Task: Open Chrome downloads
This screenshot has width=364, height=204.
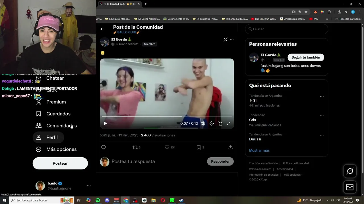Action: click(x=339, y=12)
